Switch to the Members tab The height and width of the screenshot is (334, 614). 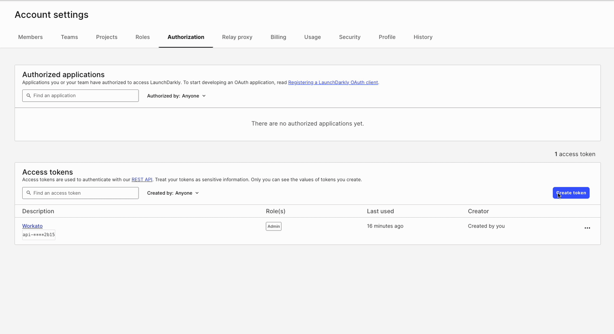[30, 37]
